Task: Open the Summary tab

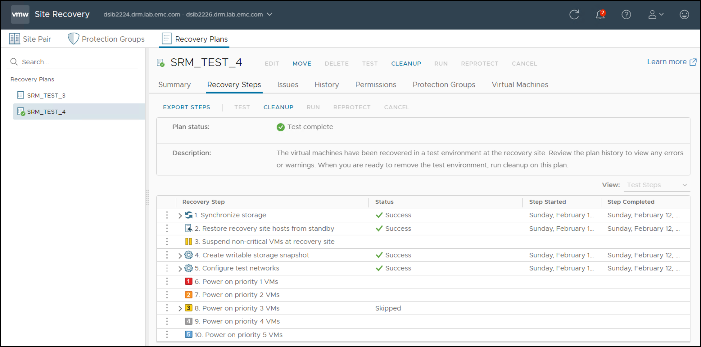Action: (x=174, y=85)
